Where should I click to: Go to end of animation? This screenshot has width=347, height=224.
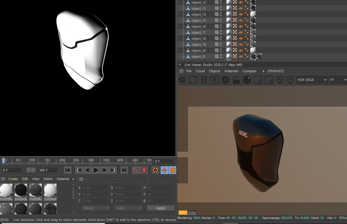tap(124, 170)
